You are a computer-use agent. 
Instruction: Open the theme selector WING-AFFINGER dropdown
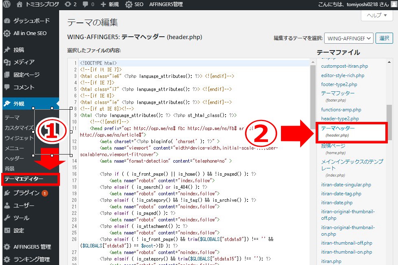[349, 38]
